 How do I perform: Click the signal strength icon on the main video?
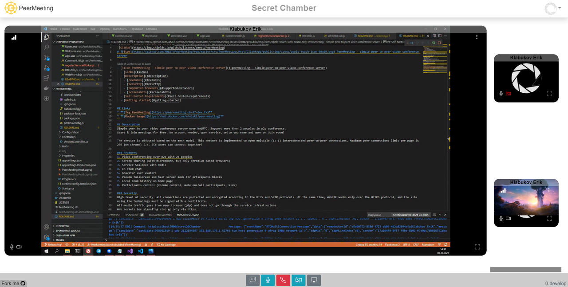coord(14,38)
